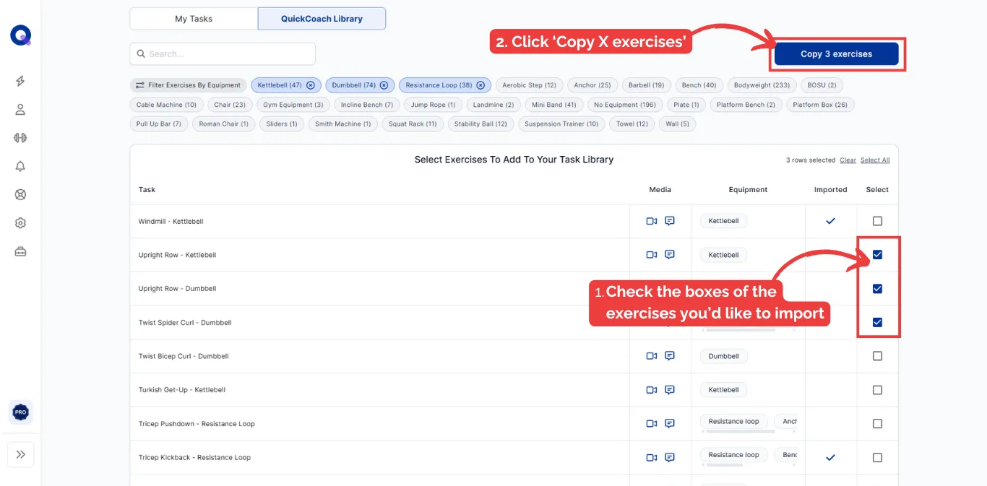
Task: Uncheck the Upright Row - Kettlebell box
Action: (x=877, y=255)
